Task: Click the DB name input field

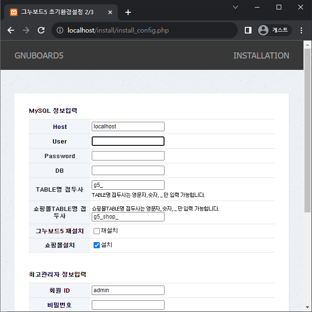Action: point(128,170)
